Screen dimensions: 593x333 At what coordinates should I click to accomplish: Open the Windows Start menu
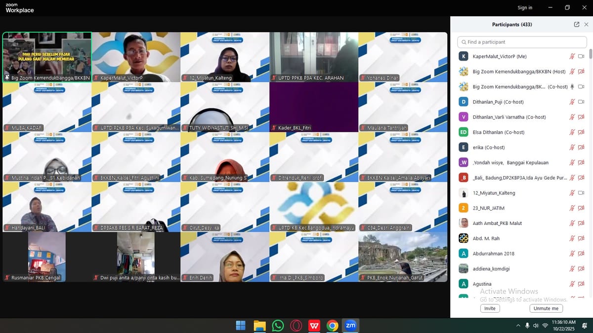pyautogui.click(x=241, y=326)
